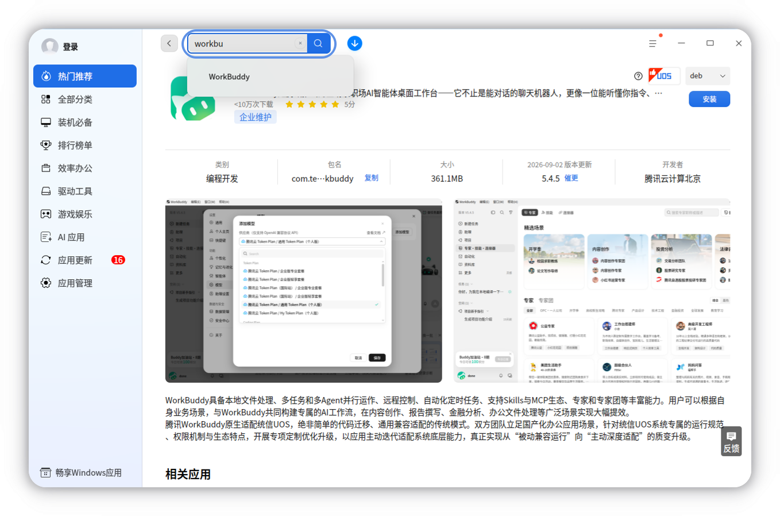Image resolution: width=780 pixels, height=516 pixels.
Task: Expand description with the ··· ellipsis
Action: coord(658,93)
